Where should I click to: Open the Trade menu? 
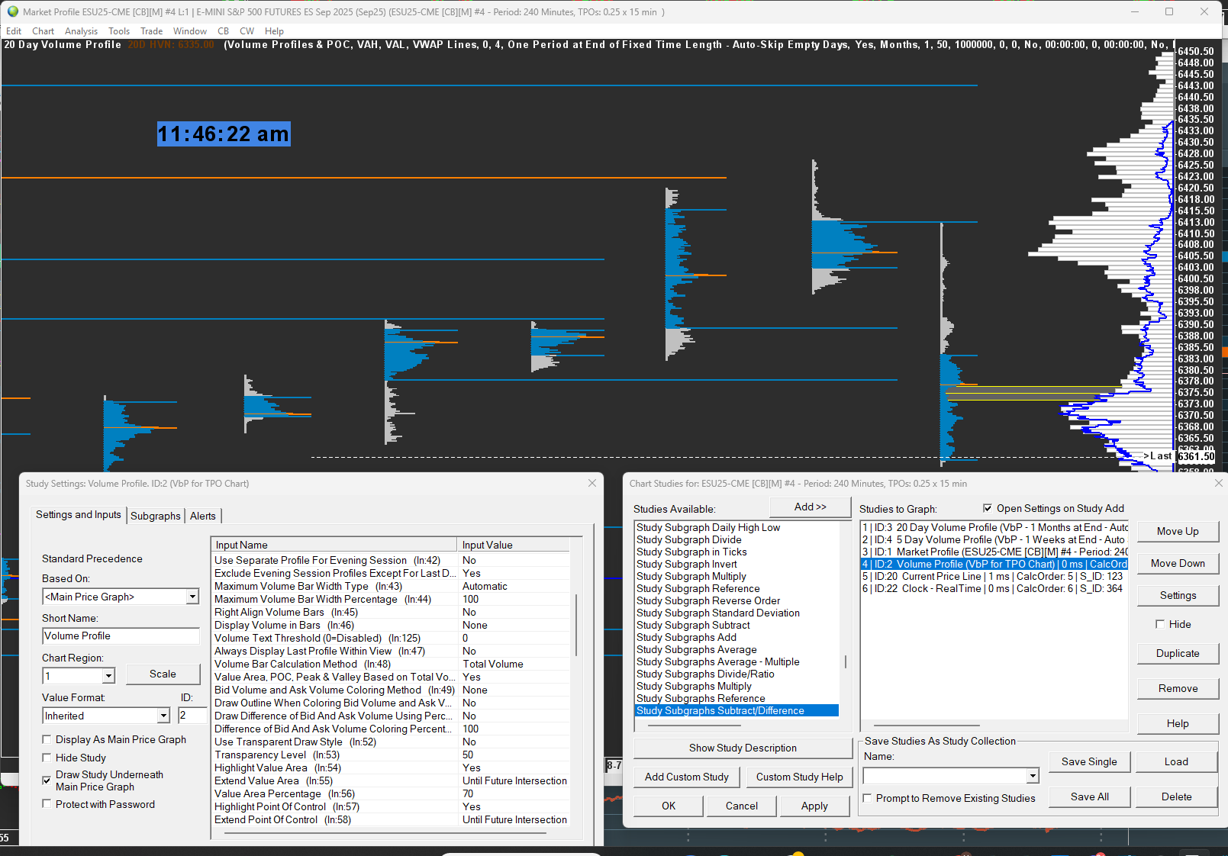click(x=151, y=31)
